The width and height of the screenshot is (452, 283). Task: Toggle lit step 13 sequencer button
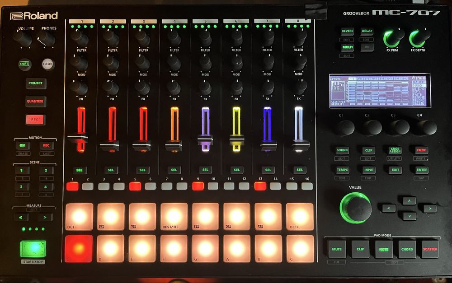[260, 186]
